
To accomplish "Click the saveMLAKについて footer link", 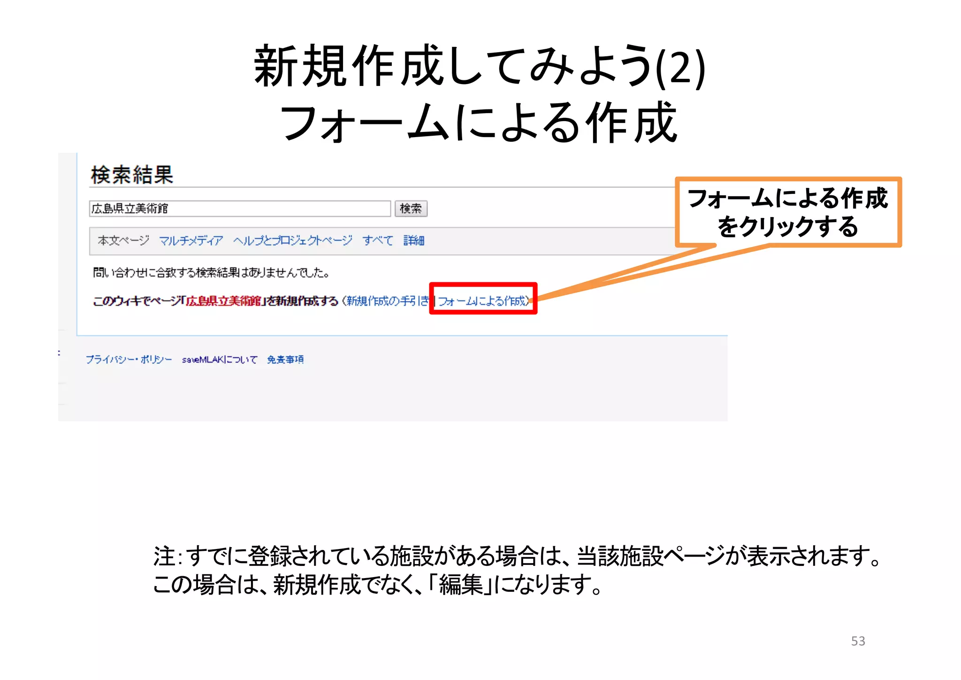I will (x=220, y=360).
